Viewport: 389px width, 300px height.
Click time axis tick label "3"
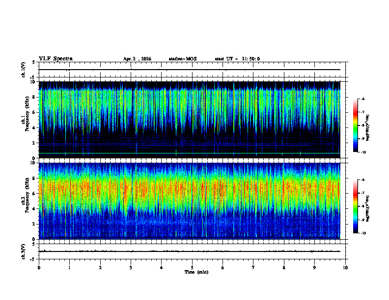coord(131,268)
